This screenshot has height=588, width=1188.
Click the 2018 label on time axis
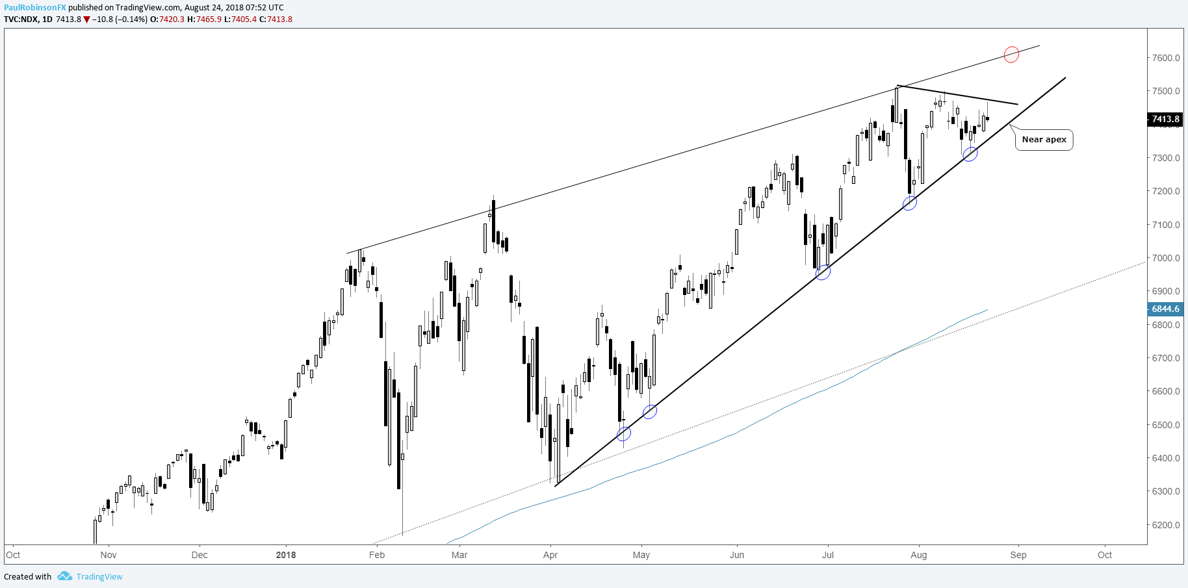286,555
